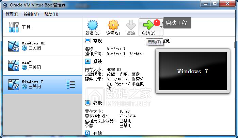Viewport: 238px width, 138px height.
Task: Expand the Start button dropdown arrow
Action: pos(161,31)
